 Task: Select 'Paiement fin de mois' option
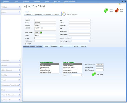click(72, 66)
